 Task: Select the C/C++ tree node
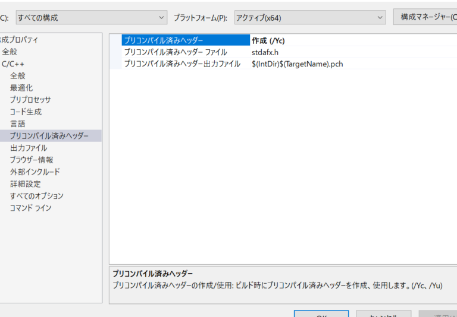pyautogui.click(x=13, y=64)
